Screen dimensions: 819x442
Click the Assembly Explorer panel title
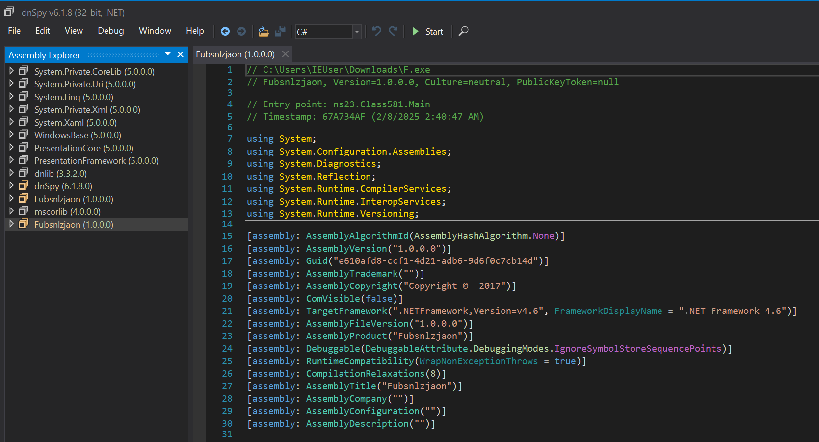44,55
